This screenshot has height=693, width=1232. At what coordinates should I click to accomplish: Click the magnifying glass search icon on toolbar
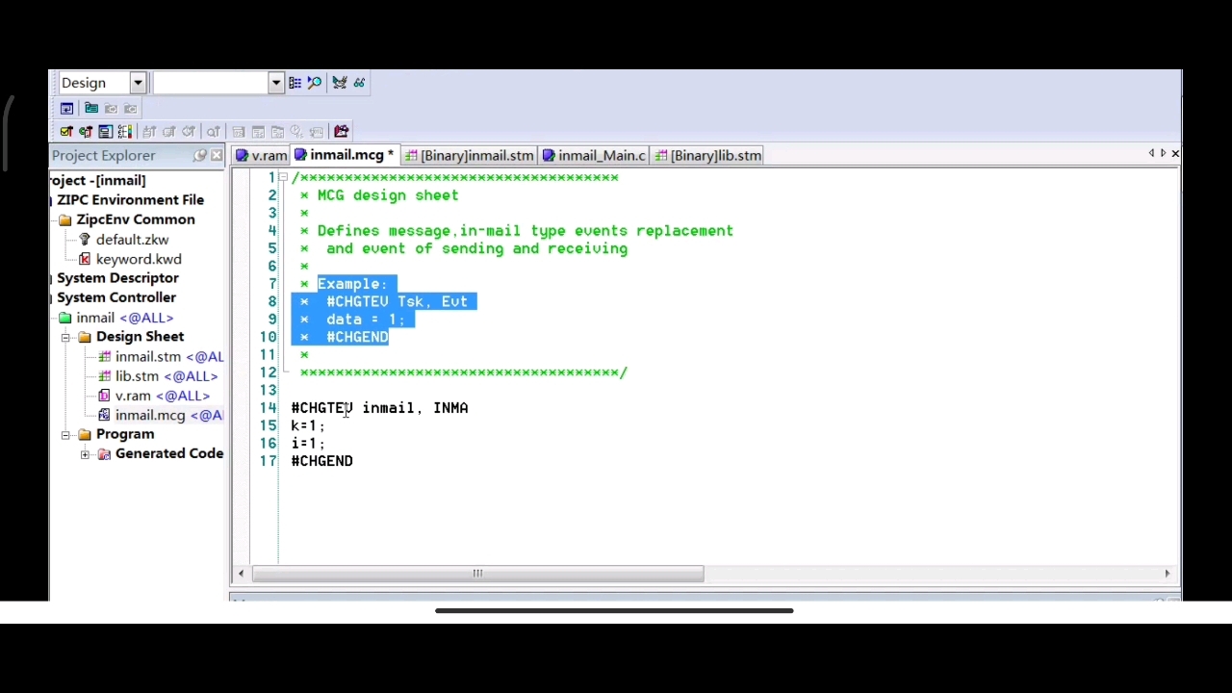[x=315, y=83]
